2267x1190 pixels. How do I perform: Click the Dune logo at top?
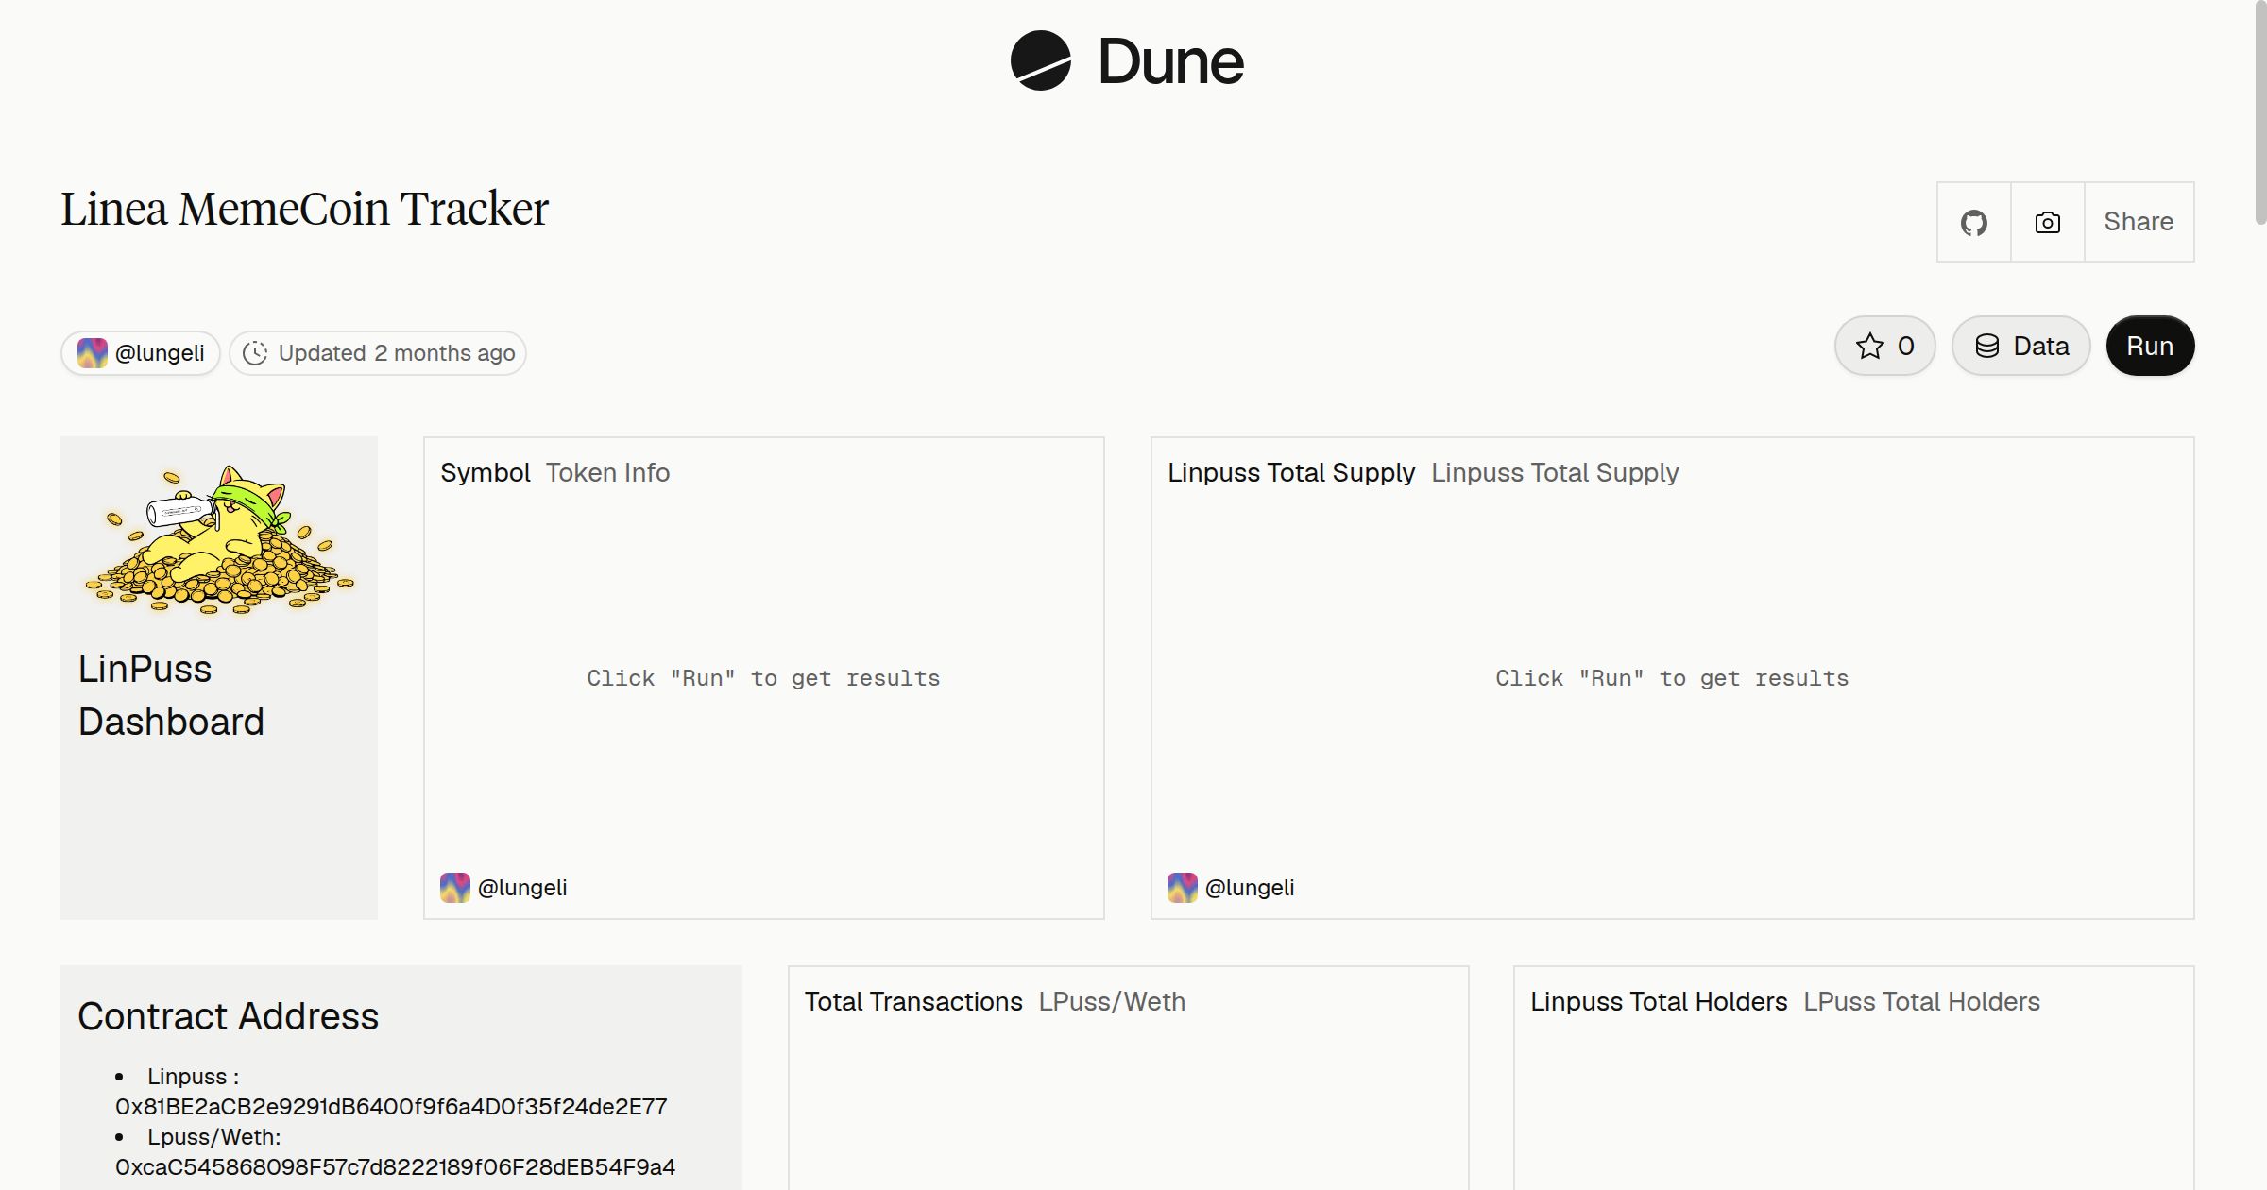[1127, 61]
